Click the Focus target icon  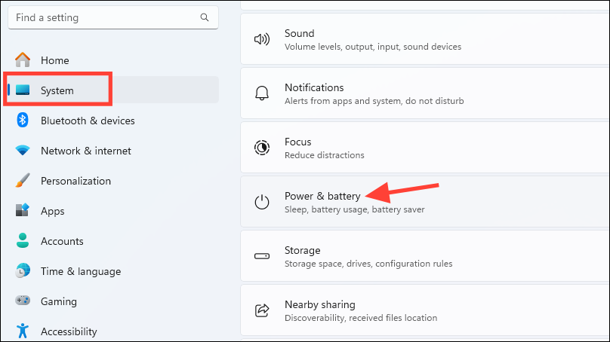262,148
